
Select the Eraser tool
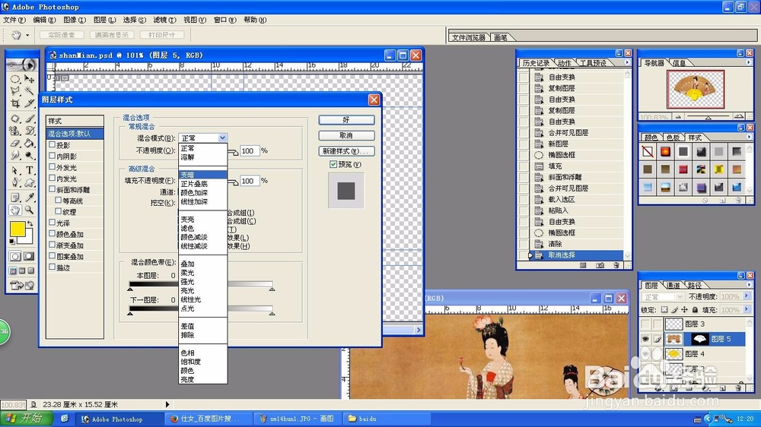click(x=15, y=143)
